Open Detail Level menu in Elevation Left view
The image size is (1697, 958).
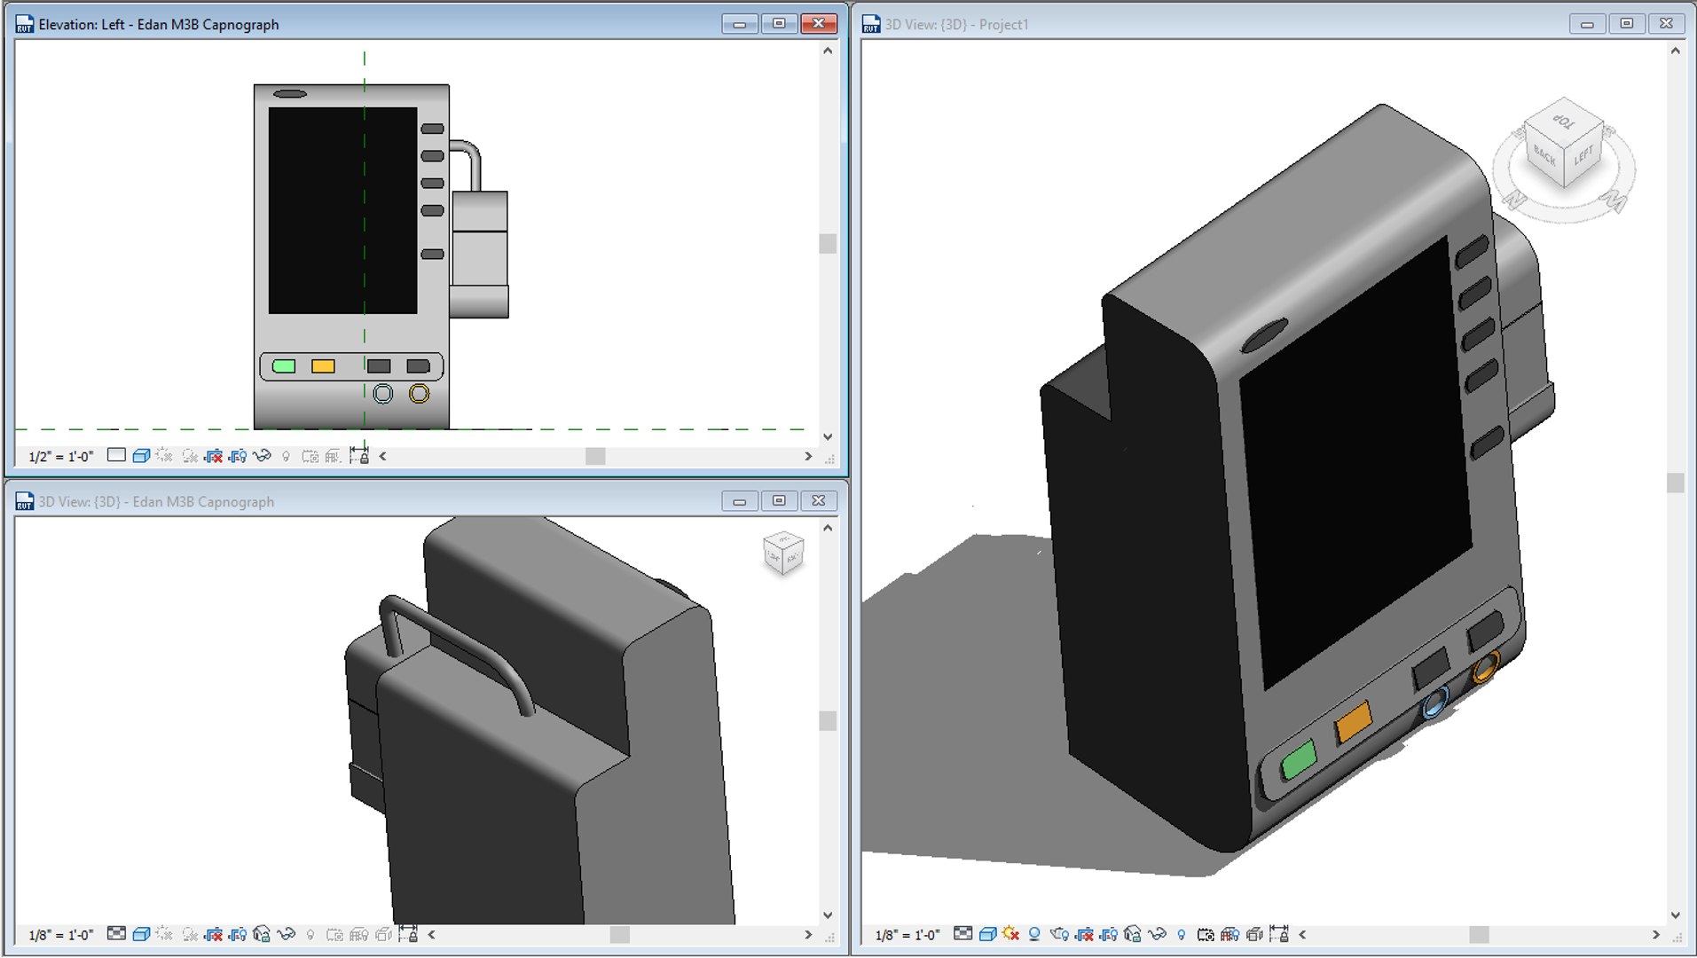[116, 455]
